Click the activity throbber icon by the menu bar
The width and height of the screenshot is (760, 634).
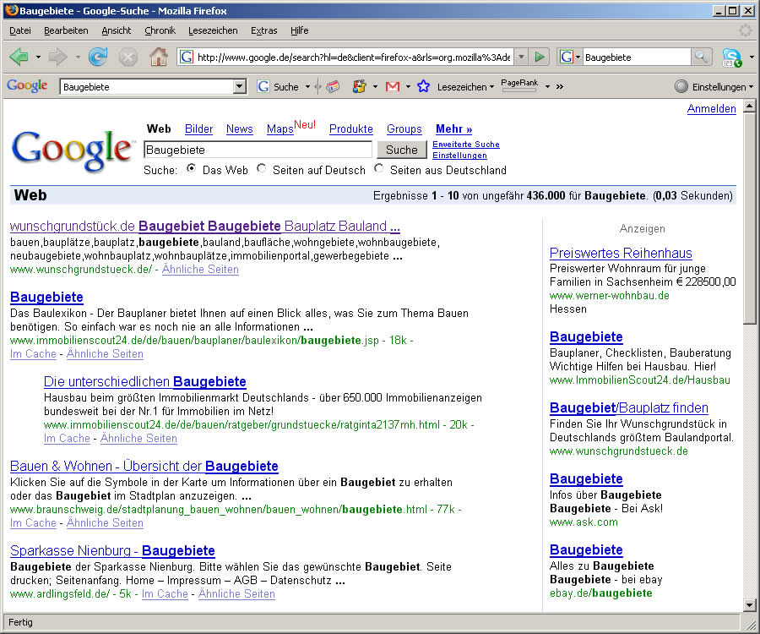point(745,30)
